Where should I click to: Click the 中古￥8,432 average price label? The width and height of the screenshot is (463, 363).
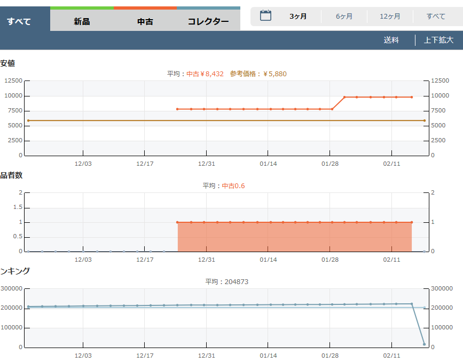205,74
